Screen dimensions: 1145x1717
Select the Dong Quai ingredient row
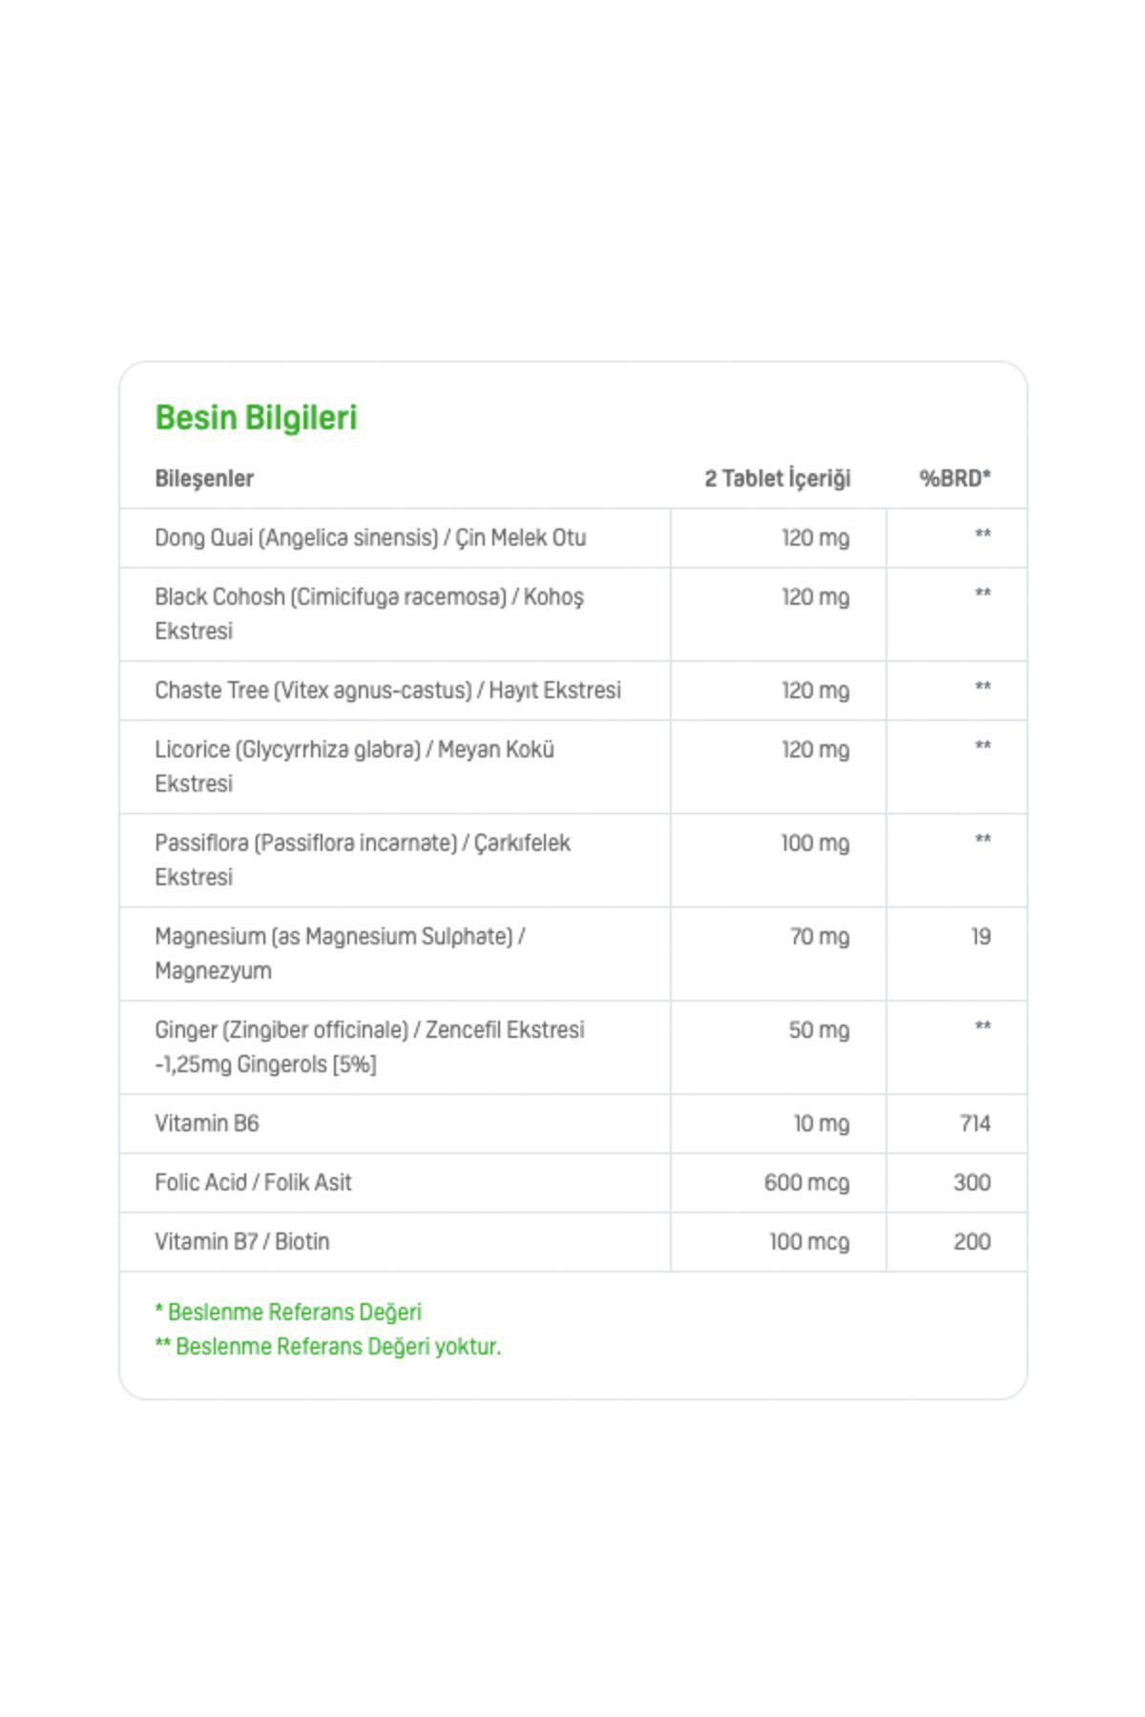pos(370,538)
